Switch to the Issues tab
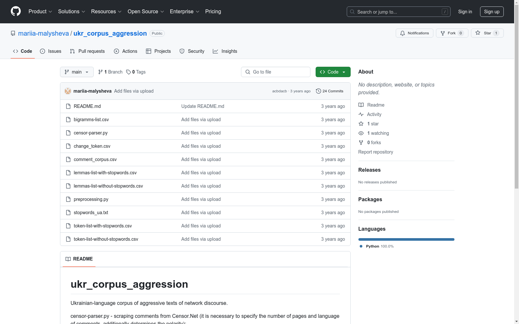 (51, 51)
